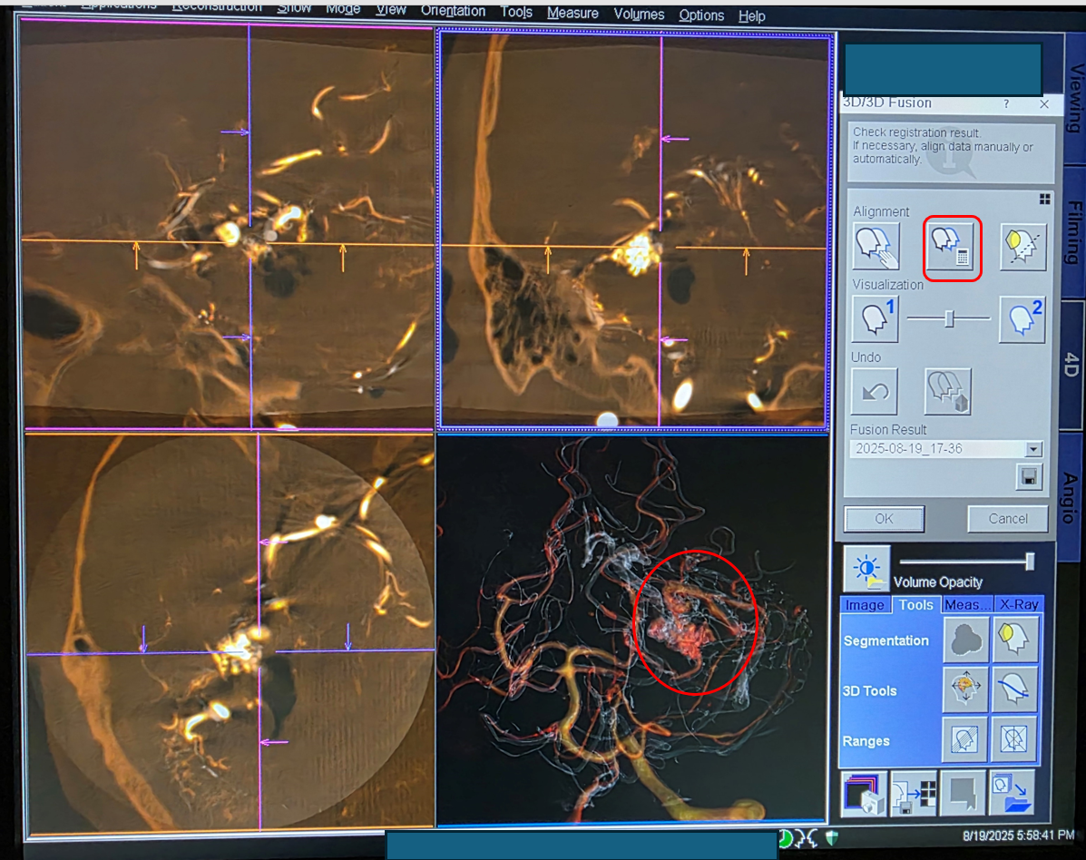Toggle the layout grid icon in fusion panel

click(1045, 199)
